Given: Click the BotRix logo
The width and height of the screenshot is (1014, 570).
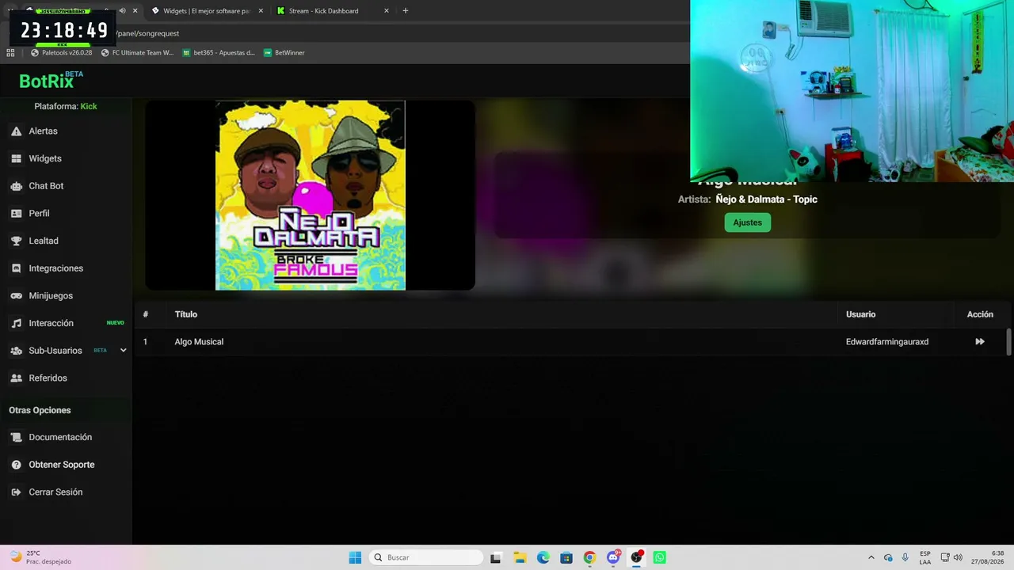Looking at the screenshot, I should coord(51,80).
